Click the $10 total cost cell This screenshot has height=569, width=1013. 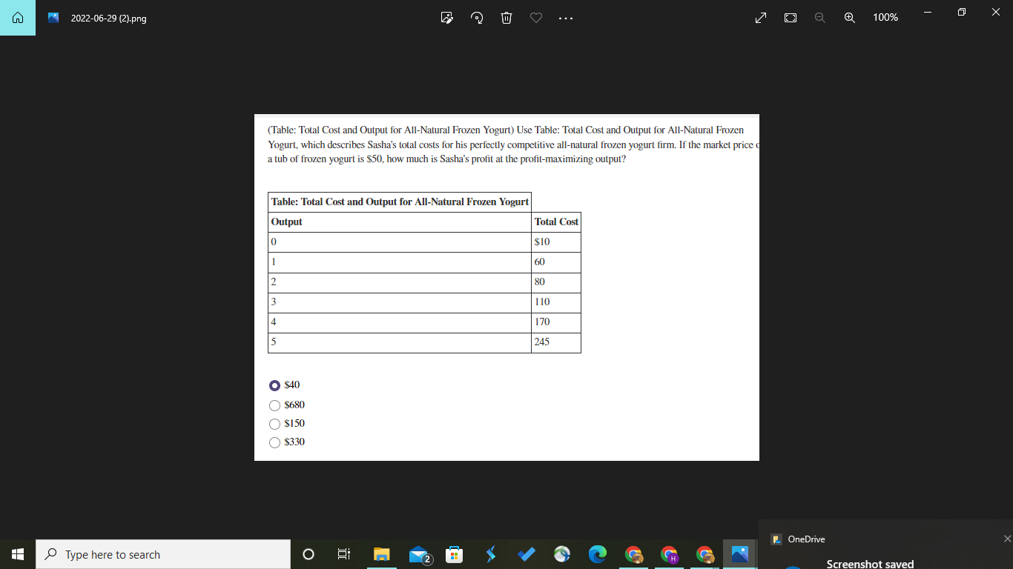pos(556,242)
